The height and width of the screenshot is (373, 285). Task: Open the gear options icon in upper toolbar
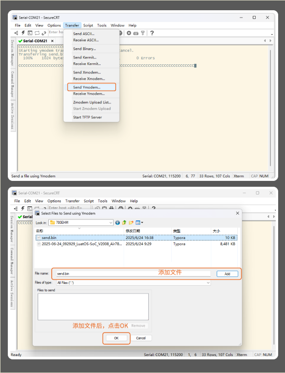coord(129,33)
